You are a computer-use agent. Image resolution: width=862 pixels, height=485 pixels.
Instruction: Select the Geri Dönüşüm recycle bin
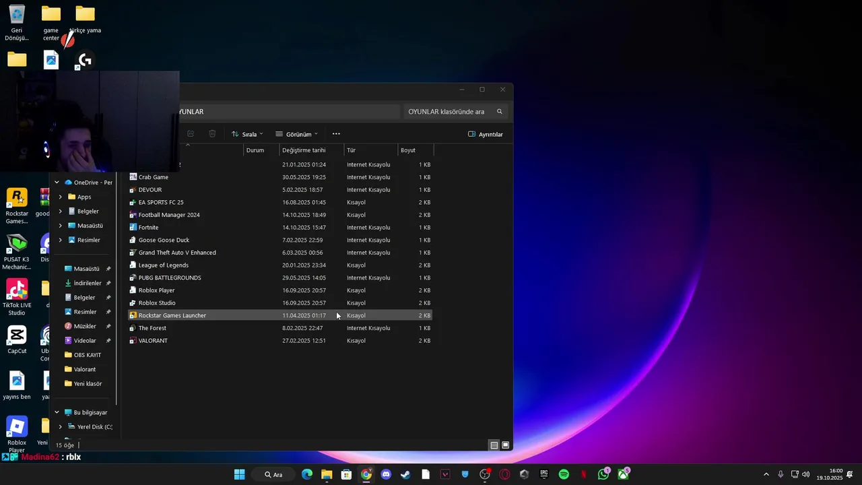click(x=17, y=22)
